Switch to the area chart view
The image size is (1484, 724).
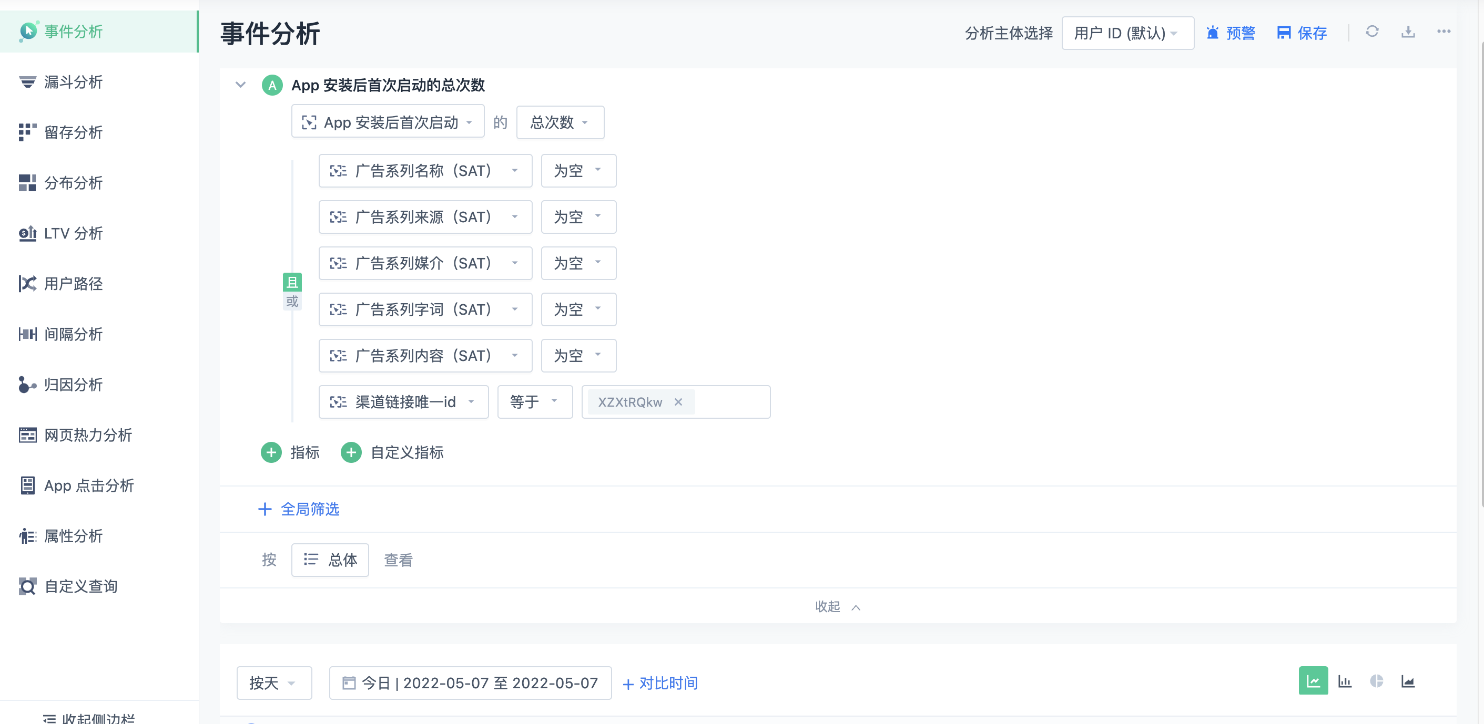coord(1408,681)
